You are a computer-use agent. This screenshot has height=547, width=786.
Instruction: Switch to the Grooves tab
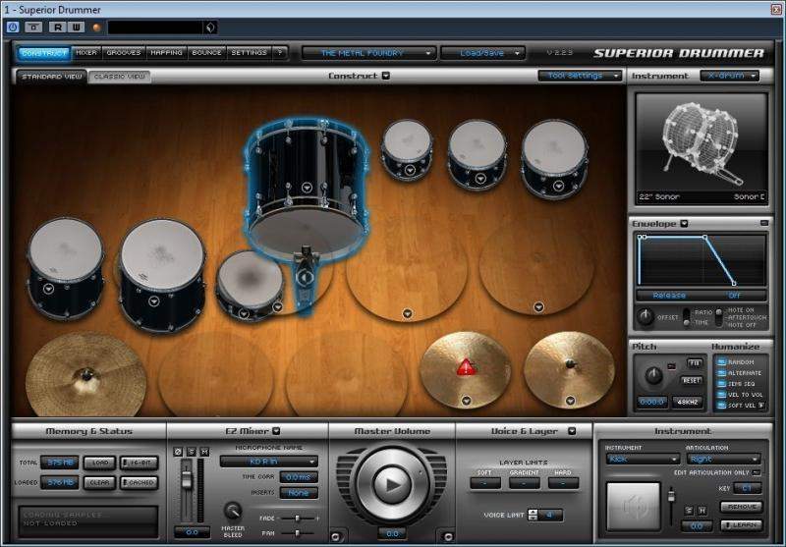click(x=124, y=53)
